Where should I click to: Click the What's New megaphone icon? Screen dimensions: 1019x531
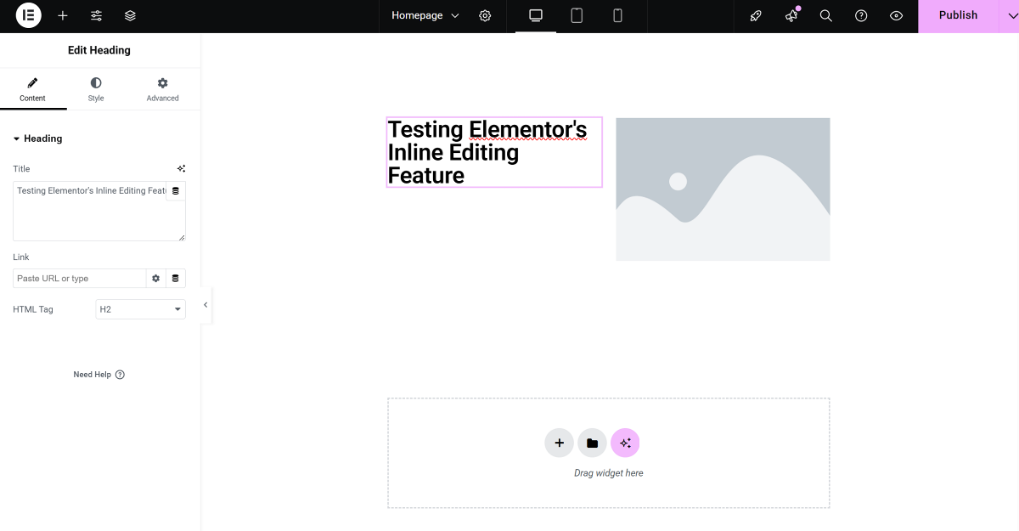point(791,16)
